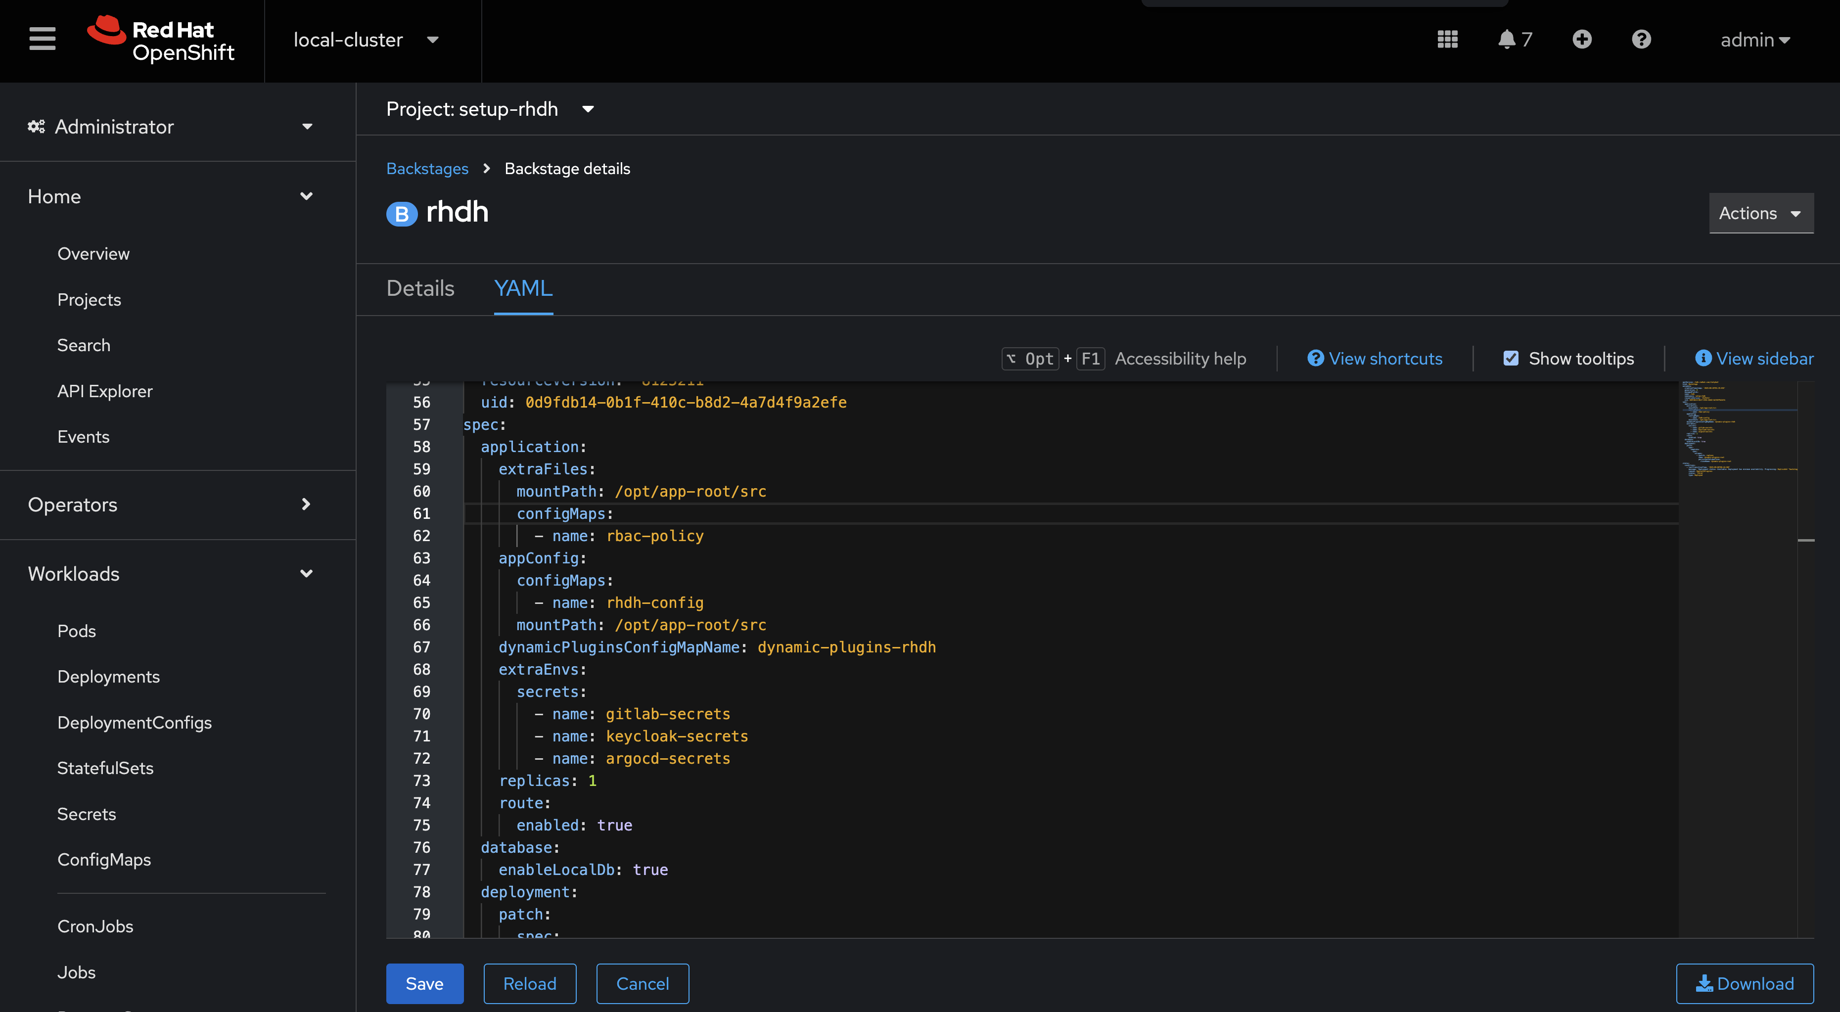Click the editor vertical scrollbar marker
The image size is (1840, 1012).
click(1806, 541)
